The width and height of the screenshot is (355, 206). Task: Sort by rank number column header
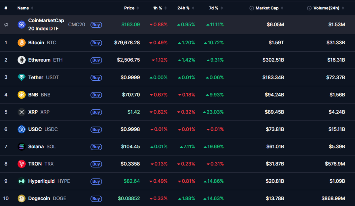tap(6, 8)
